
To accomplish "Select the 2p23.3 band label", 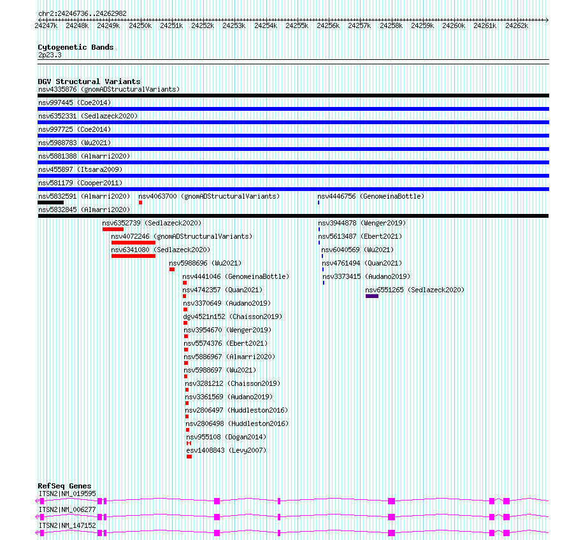I will point(50,55).
